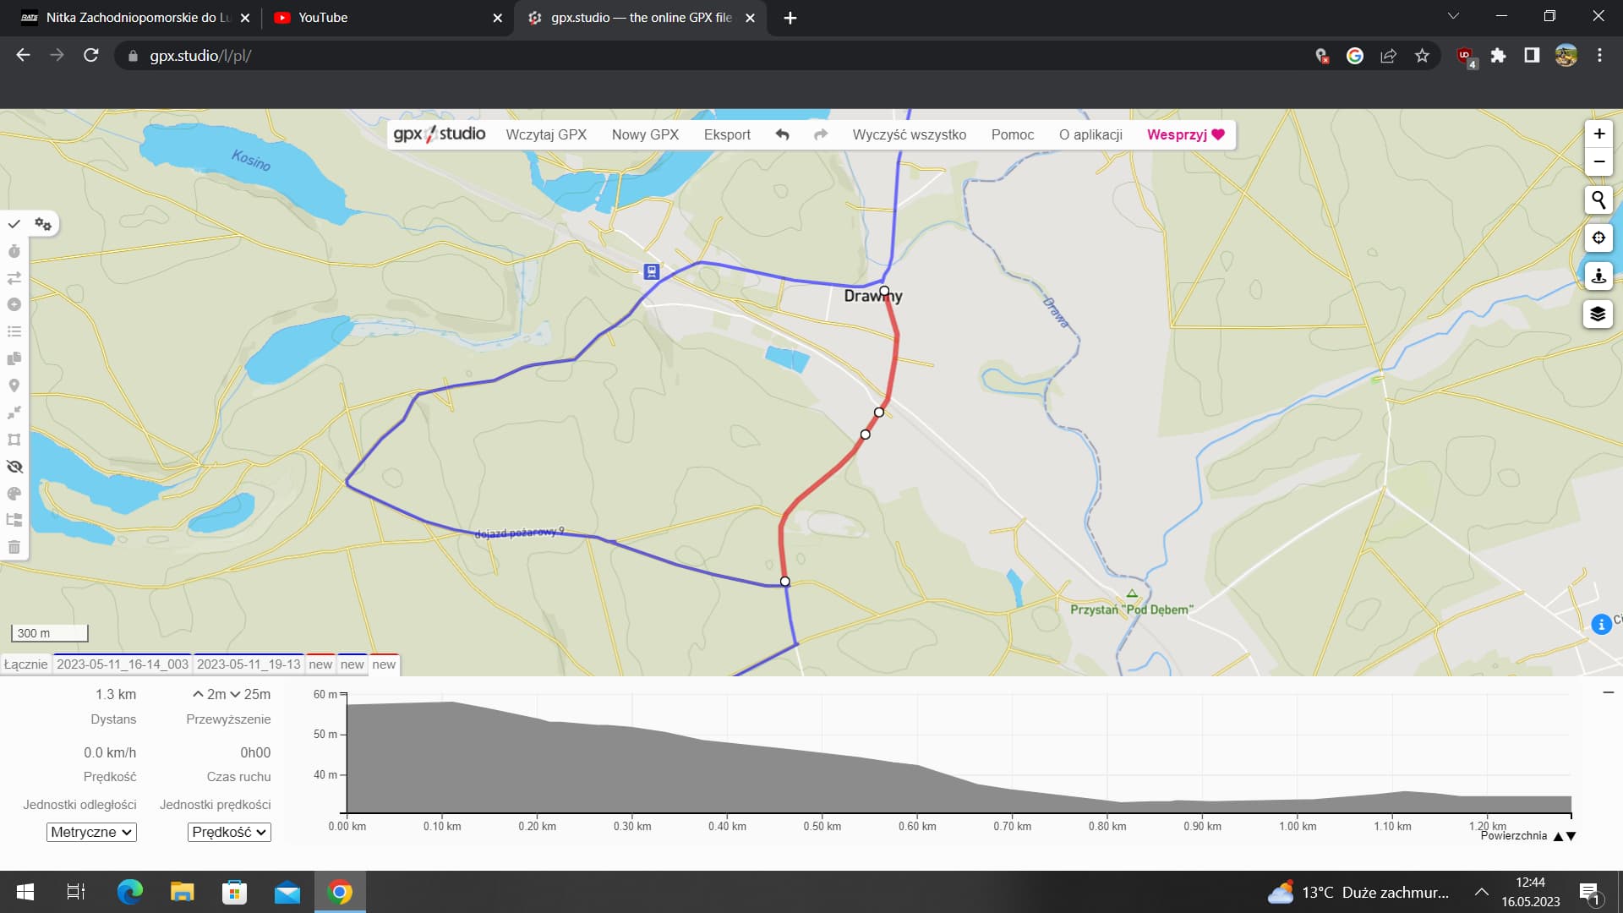Click the locate me crosshair icon

pyautogui.click(x=1598, y=238)
